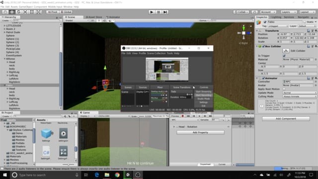Click the Add Component button
This screenshot has width=318, height=179.
pyautogui.click(x=286, y=118)
